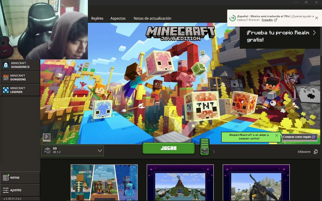322x201 pixels.
Task: Click the ElStoorm account name
Action: pos(304,152)
